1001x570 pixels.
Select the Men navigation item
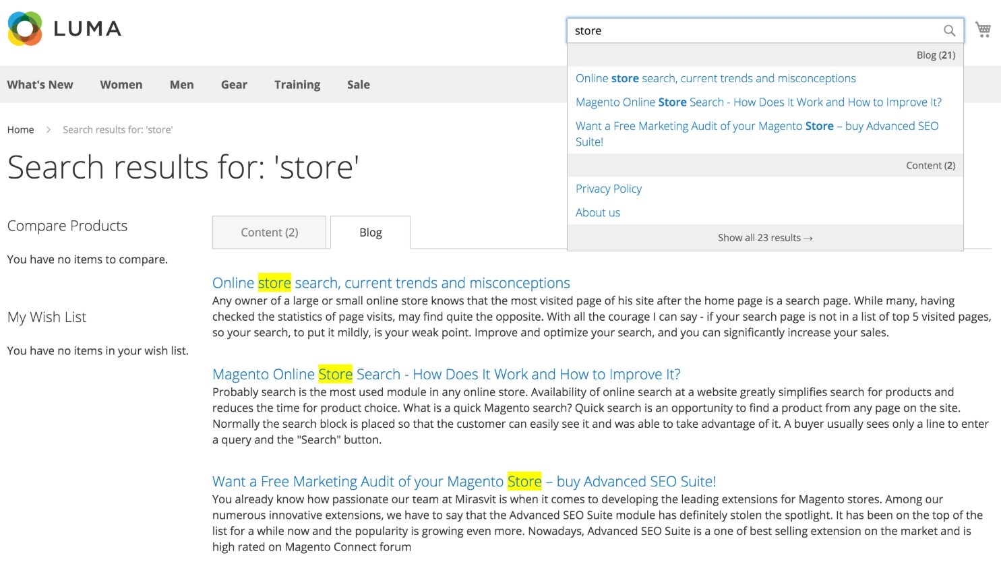(181, 85)
